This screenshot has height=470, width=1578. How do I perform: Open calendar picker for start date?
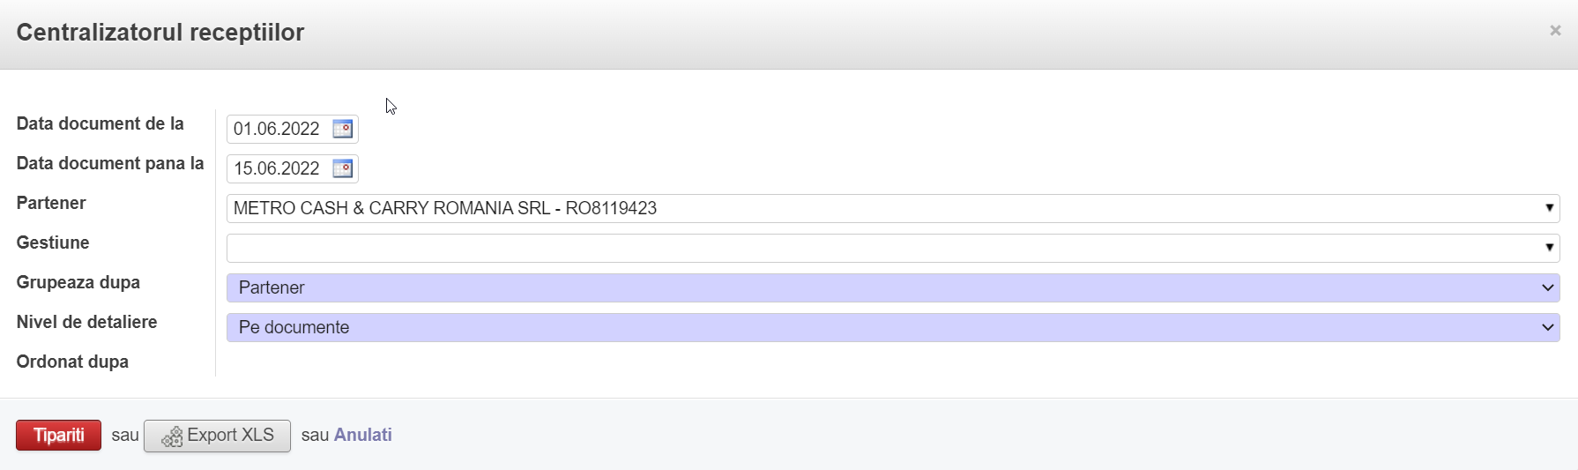coord(342,129)
